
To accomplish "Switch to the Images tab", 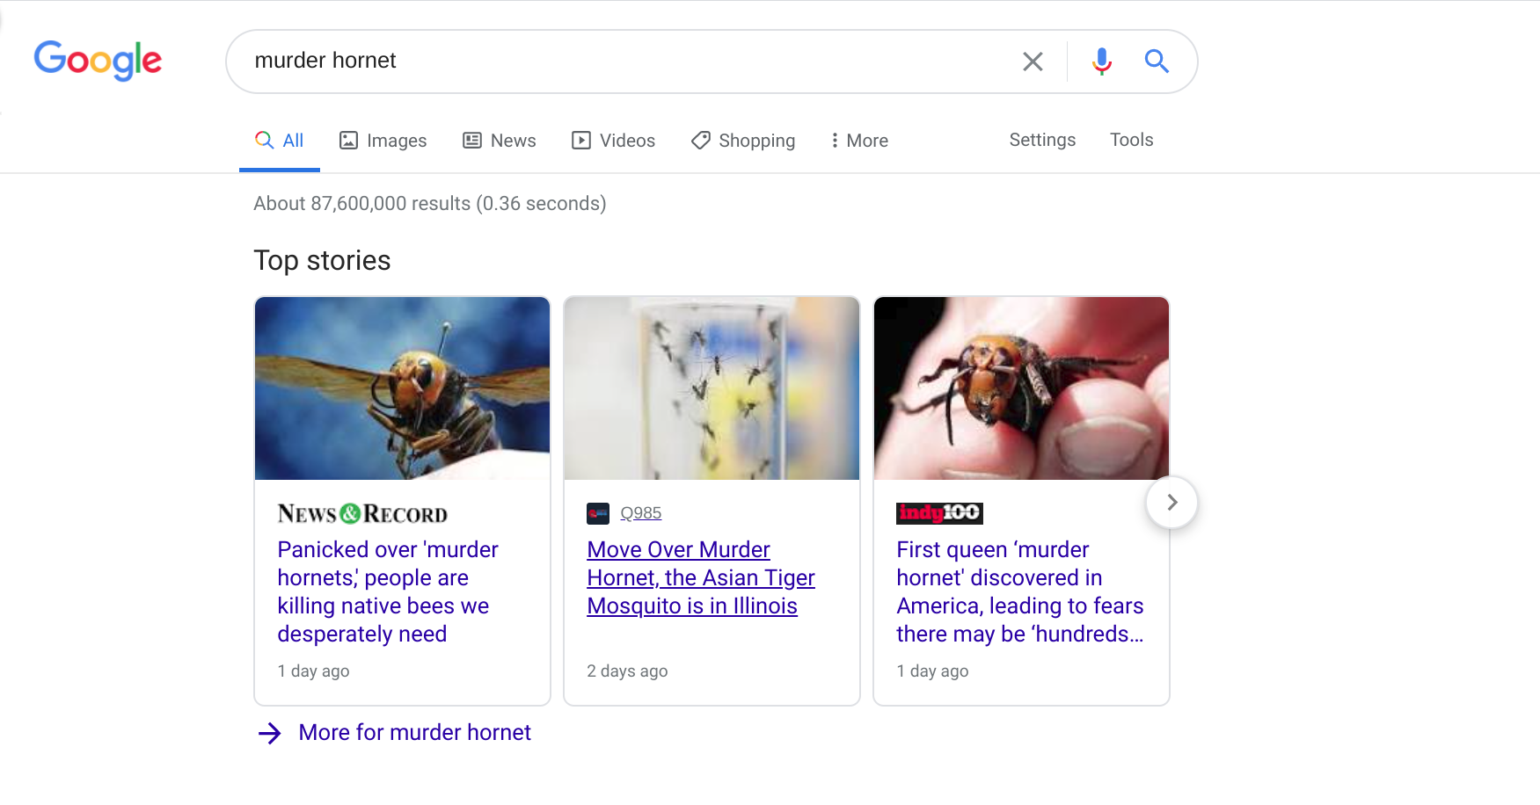I will (x=383, y=141).
